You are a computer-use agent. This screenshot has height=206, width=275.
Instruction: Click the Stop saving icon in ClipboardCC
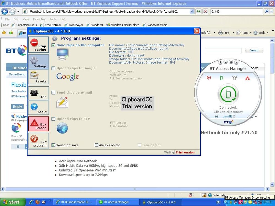[x=34, y=43]
